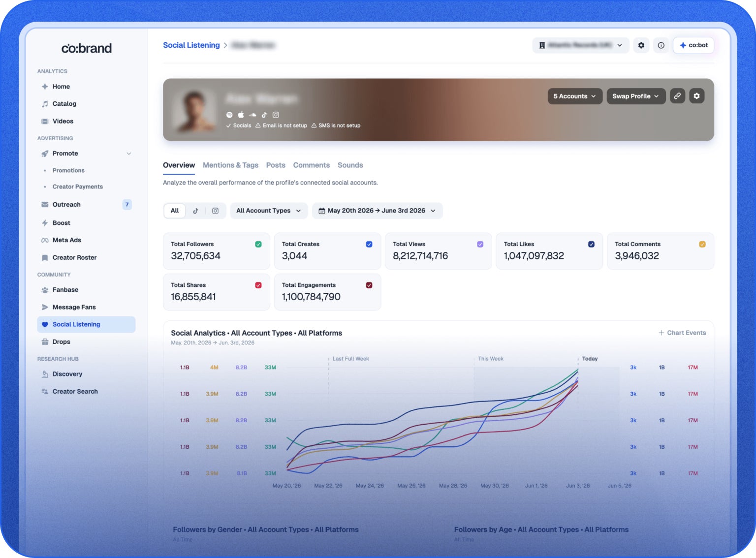This screenshot has height=558, width=756.
Task: Click the Promote rocket icon
Action: pyautogui.click(x=45, y=154)
